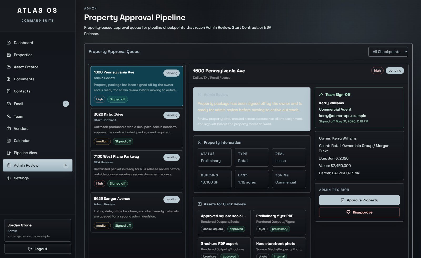Click the Vendors briefcase icon

(9, 128)
